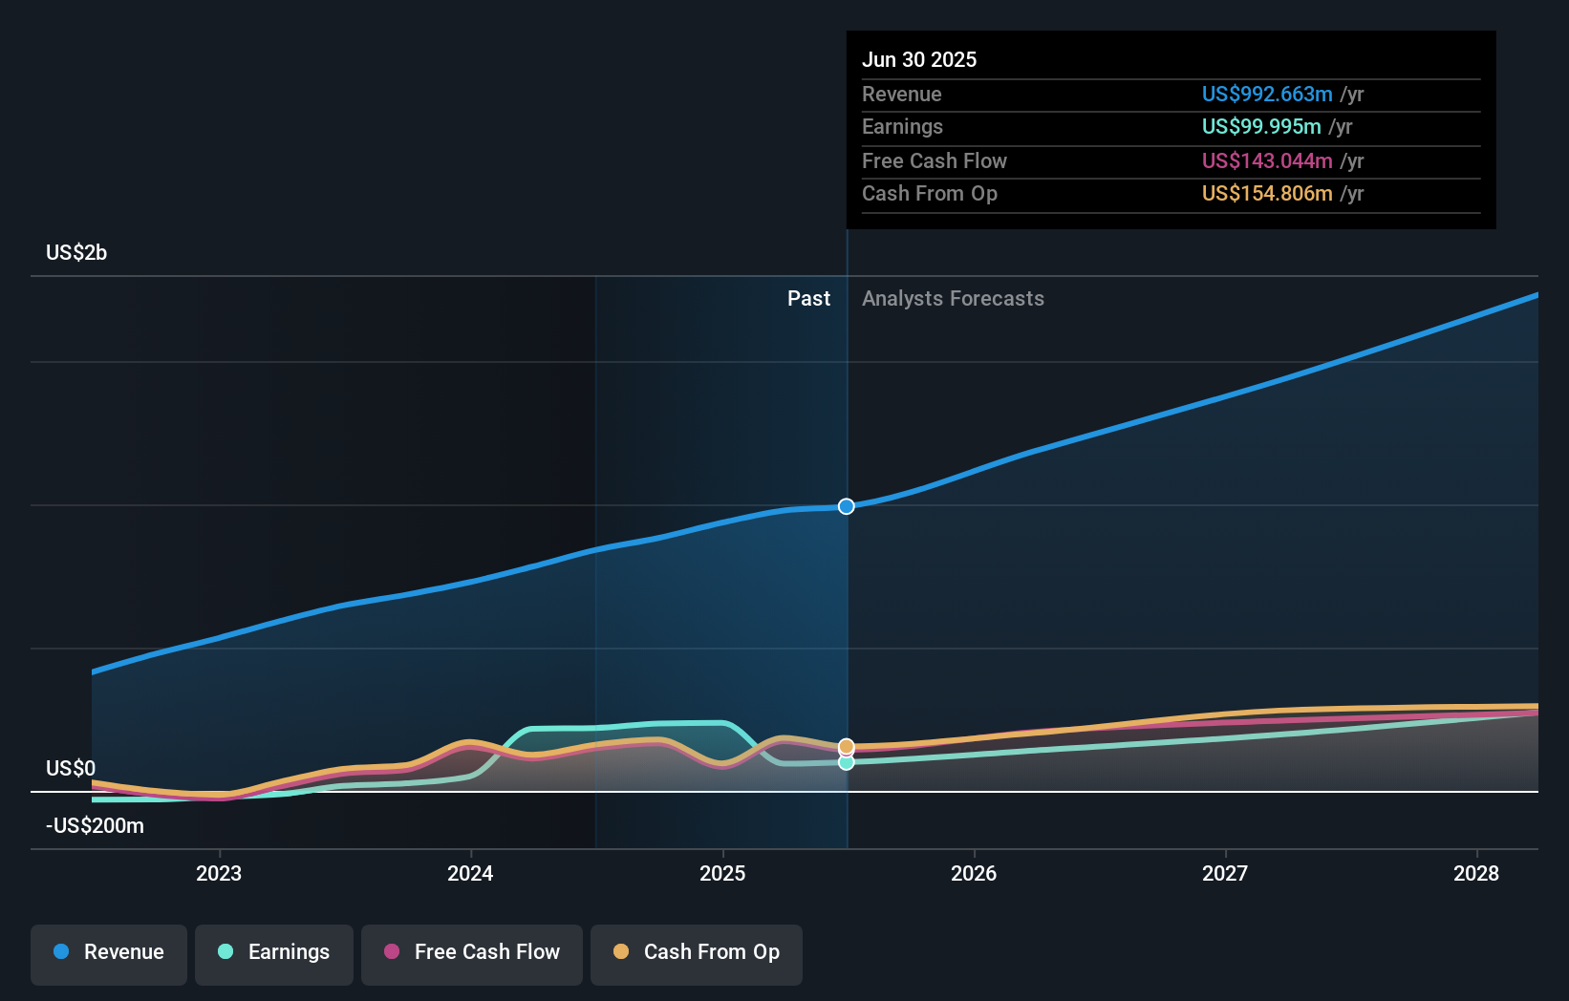The image size is (1569, 1001).
Task: Toggle the Revenue legend series
Action: (x=109, y=954)
